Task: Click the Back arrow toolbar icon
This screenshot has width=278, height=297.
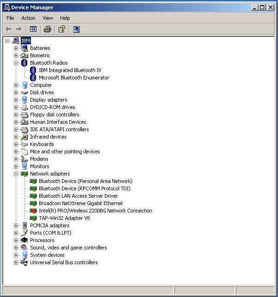Action: pos(8,29)
